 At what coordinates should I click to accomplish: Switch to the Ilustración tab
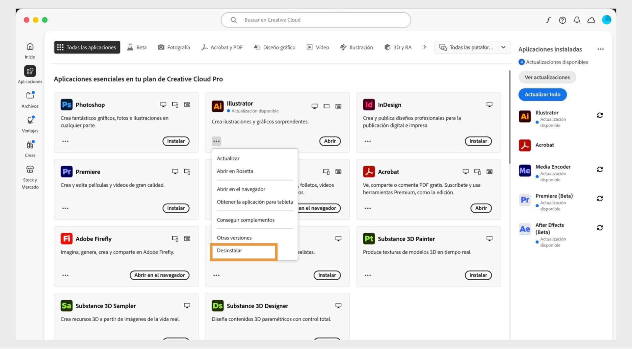(356, 47)
